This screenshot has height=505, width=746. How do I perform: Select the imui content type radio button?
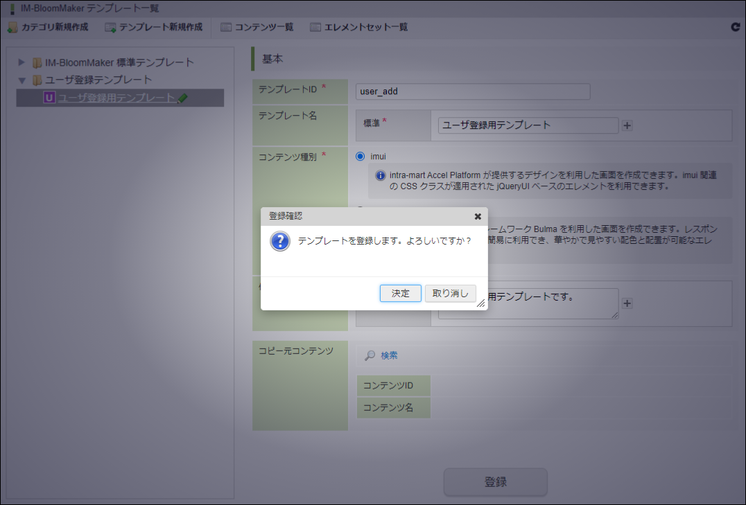[x=360, y=157]
